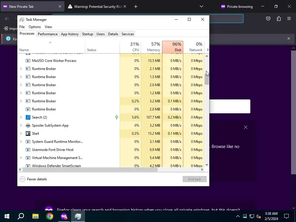This screenshot has height=222, width=296.
Task: Click the Search (2) process icon
Action: tap(28, 117)
